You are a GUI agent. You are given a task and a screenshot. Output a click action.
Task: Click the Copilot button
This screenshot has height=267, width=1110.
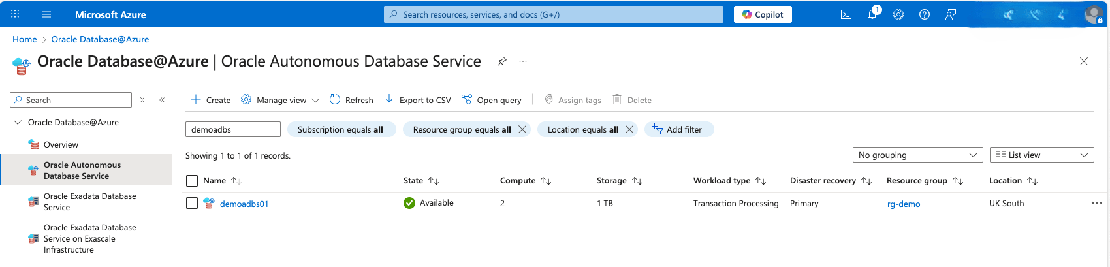pyautogui.click(x=763, y=14)
